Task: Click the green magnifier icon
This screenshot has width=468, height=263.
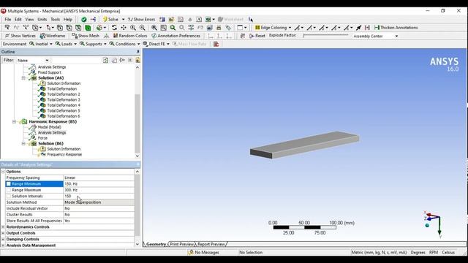Action: [173, 28]
